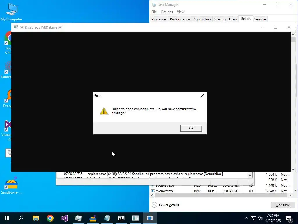Switch to Sandboxie from the taskbar
The image size is (298, 224).
click(93, 218)
